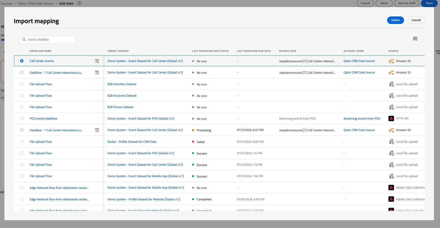
Task: Cancel the Import mapping dialog
Action: (x=416, y=20)
